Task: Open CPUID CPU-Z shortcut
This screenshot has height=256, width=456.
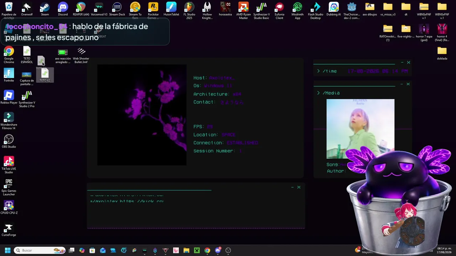Action: (x=9, y=207)
